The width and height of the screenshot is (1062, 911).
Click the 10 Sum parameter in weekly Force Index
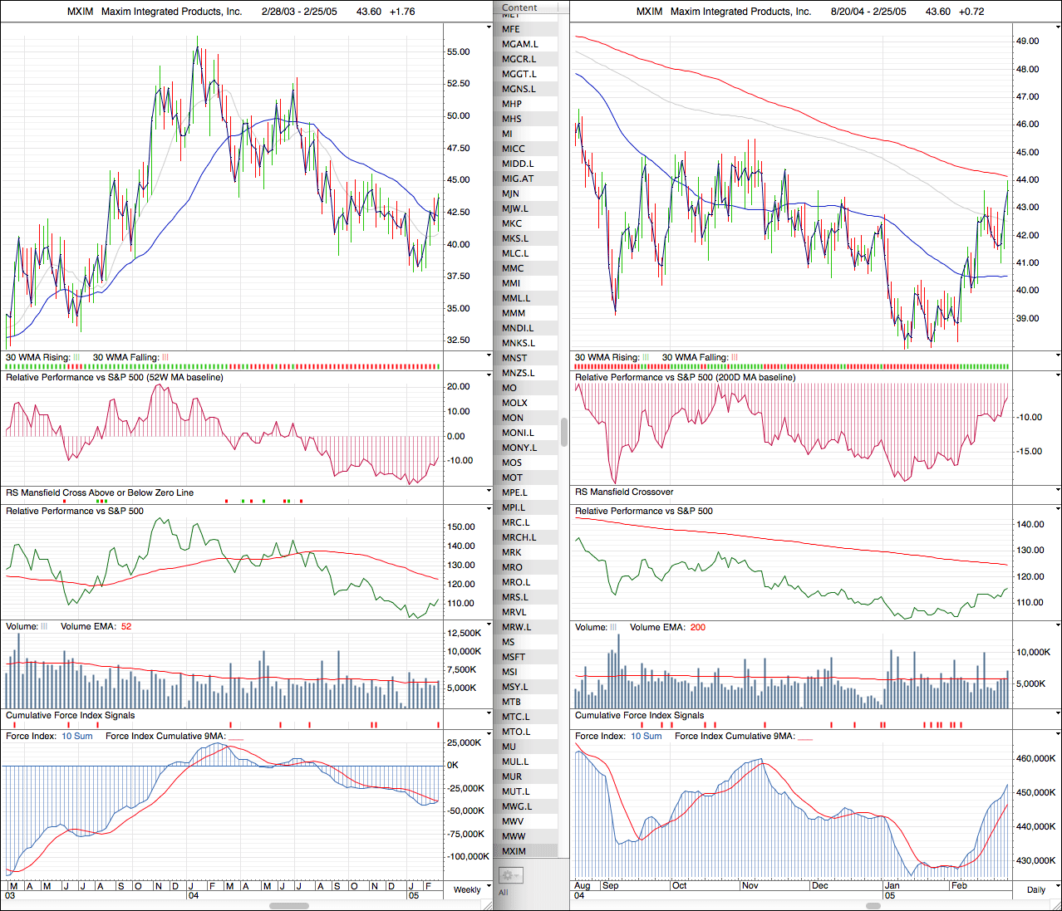pos(77,736)
